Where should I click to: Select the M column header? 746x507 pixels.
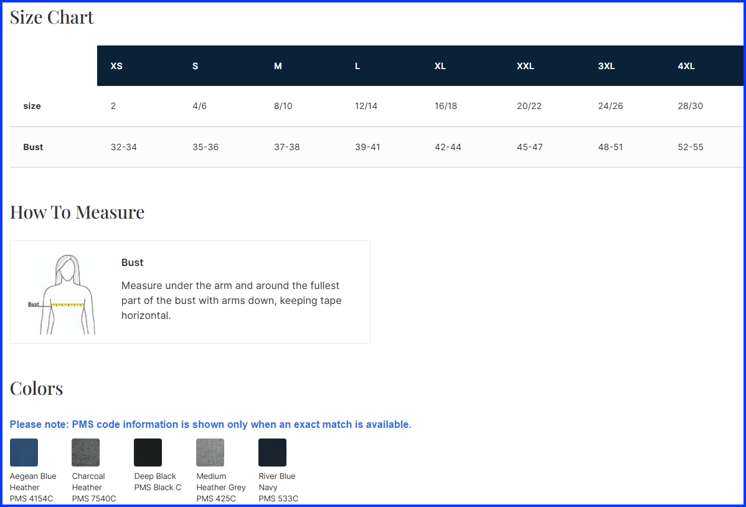(x=278, y=66)
